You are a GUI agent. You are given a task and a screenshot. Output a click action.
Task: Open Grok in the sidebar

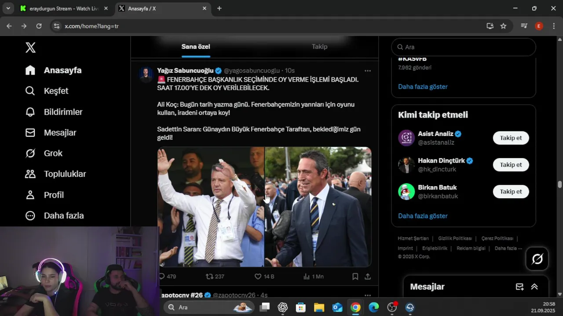pos(44,153)
